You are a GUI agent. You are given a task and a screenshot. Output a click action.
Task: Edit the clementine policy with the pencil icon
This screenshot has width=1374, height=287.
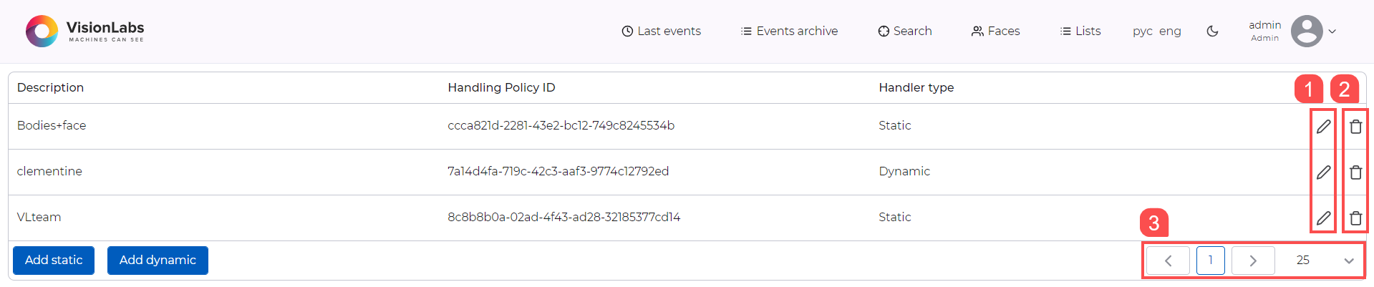point(1323,172)
